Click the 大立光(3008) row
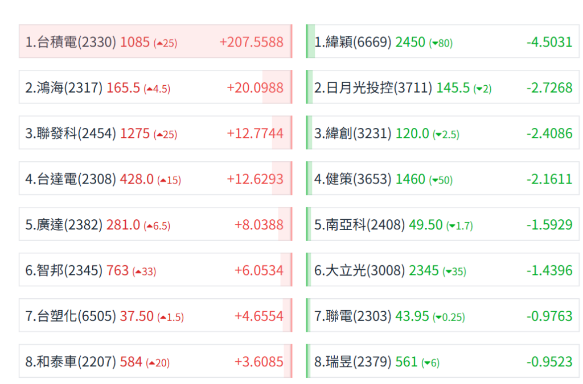 pos(442,269)
